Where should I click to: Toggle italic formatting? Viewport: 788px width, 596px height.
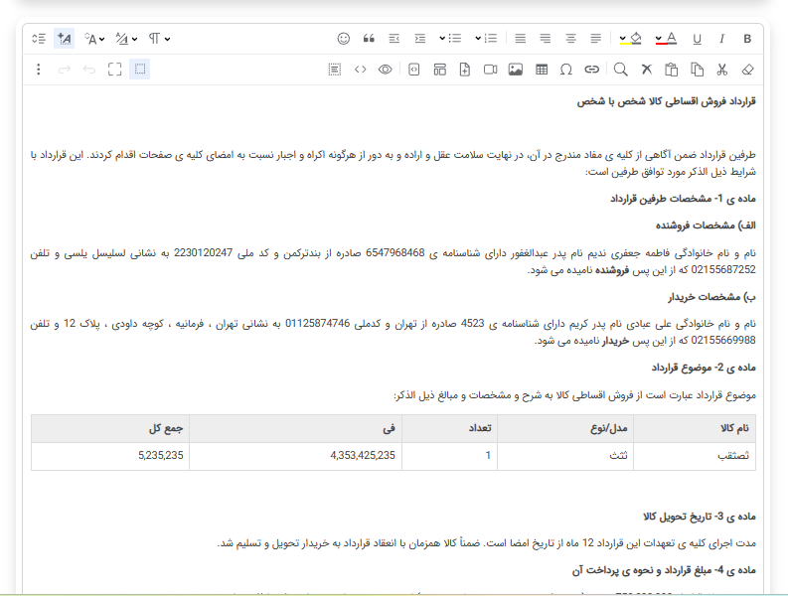point(722,39)
